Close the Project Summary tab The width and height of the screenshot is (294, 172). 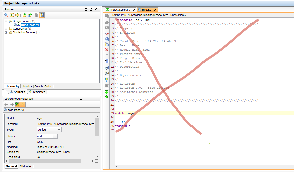click(134, 10)
